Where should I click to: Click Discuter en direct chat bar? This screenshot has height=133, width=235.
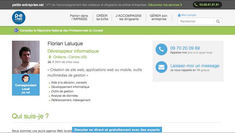[x=117, y=130]
